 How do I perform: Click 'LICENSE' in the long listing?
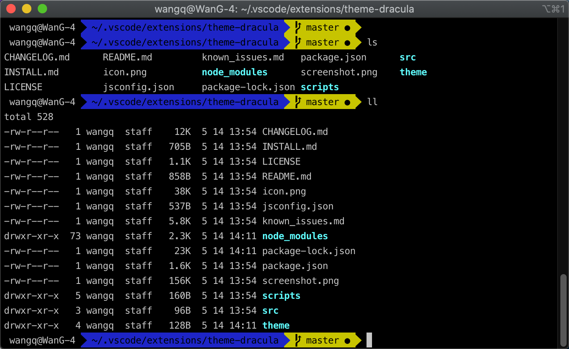[x=281, y=162]
